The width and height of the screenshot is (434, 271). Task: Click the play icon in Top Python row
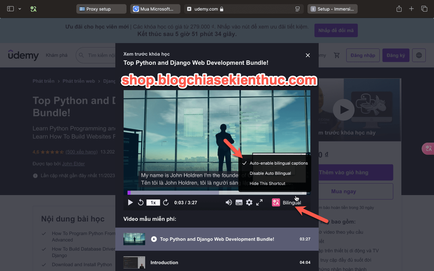(x=154, y=239)
